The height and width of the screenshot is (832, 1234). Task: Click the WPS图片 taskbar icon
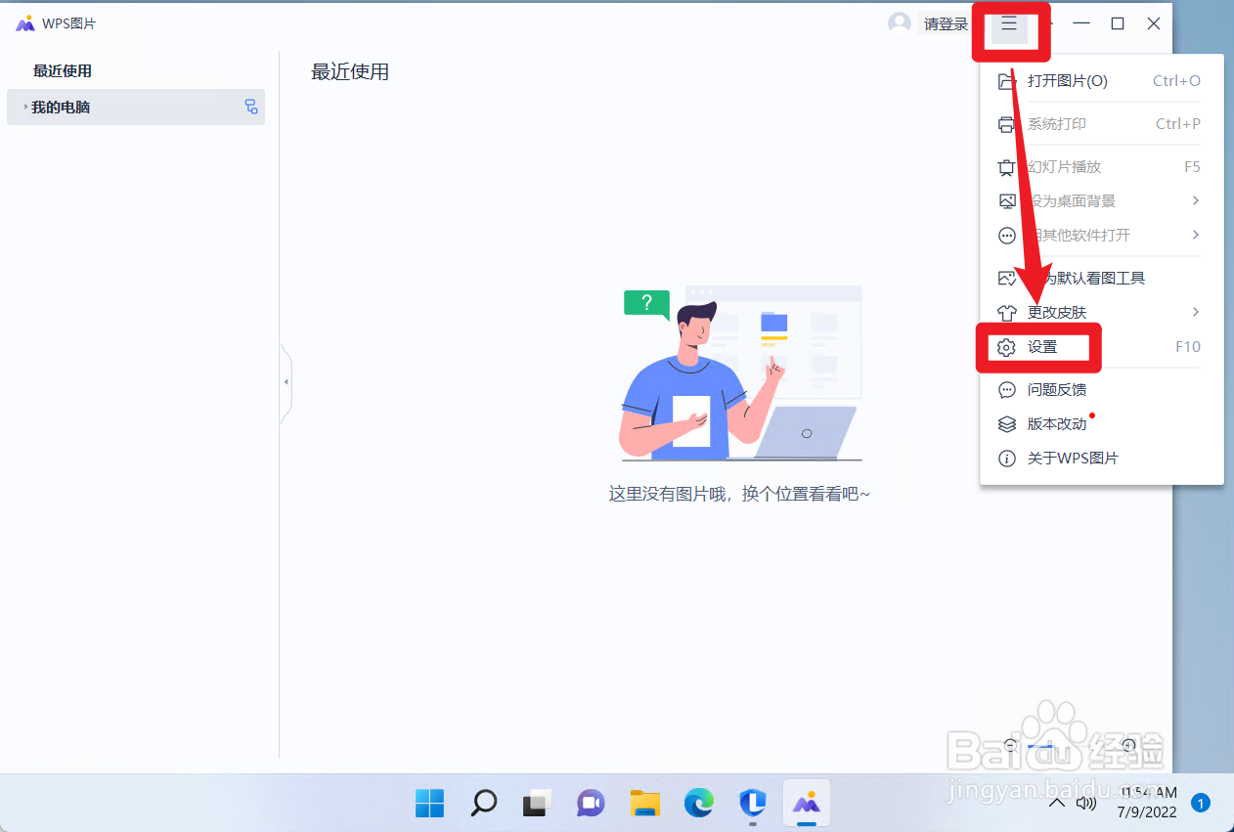point(806,803)
